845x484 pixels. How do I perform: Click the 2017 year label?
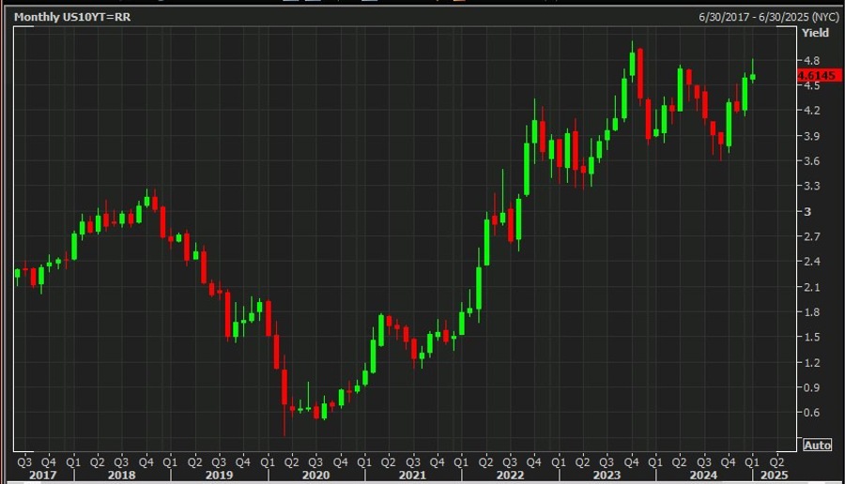tap(42, 476)
